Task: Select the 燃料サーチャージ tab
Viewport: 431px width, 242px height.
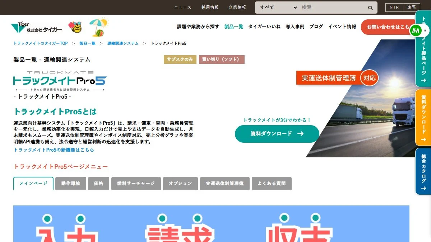Action: (x=136, y=183)
